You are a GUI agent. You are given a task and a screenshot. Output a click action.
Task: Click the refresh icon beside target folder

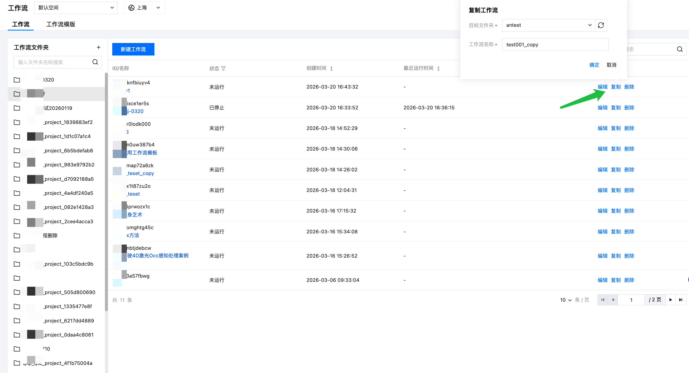click(601, 25)
